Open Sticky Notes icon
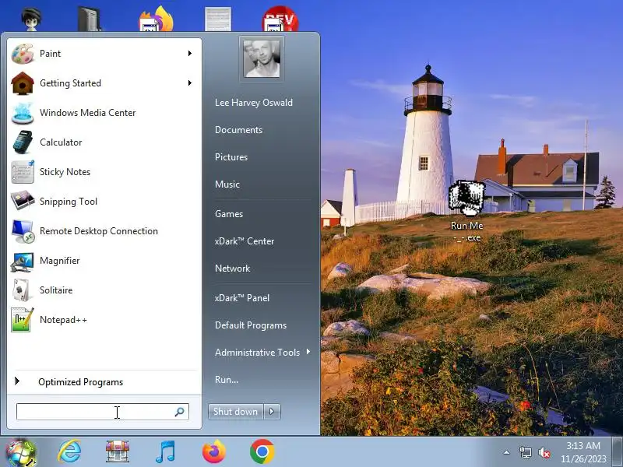The image size is (623, 467). coord(23,172)
